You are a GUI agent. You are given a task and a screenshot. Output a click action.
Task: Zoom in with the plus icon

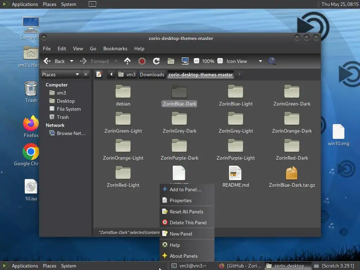(220, 61)
